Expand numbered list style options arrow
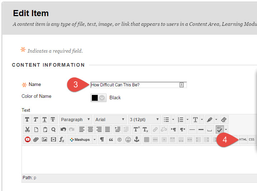The height and width of the screenshot is (191, 257). tap(187, 119)
